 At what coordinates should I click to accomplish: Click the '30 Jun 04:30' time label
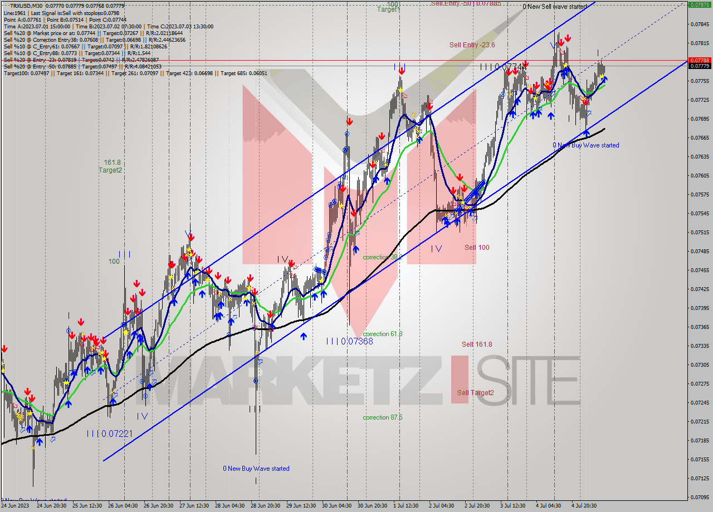[336, 506]
